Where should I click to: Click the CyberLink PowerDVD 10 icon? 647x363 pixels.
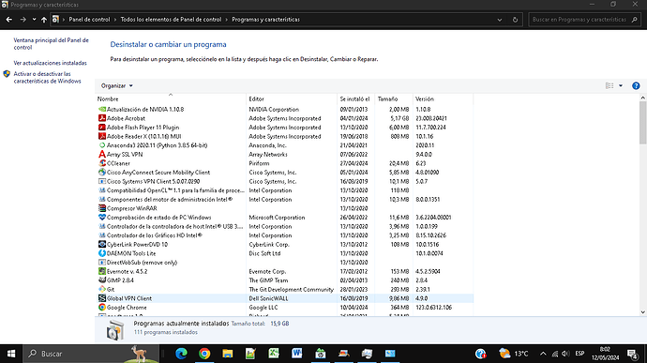pyautogui.click(x=102, y=245)
